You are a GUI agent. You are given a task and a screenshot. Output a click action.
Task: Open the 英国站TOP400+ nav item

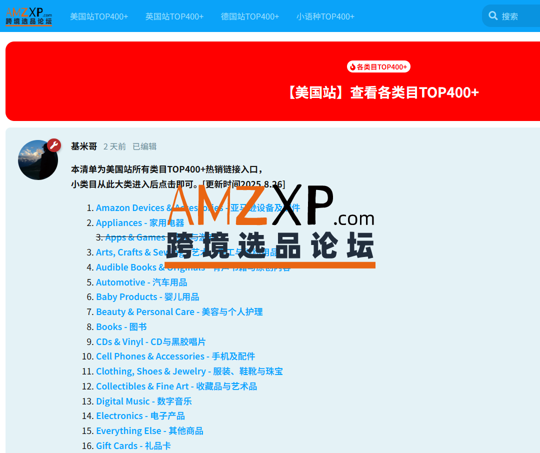(174, 16)
